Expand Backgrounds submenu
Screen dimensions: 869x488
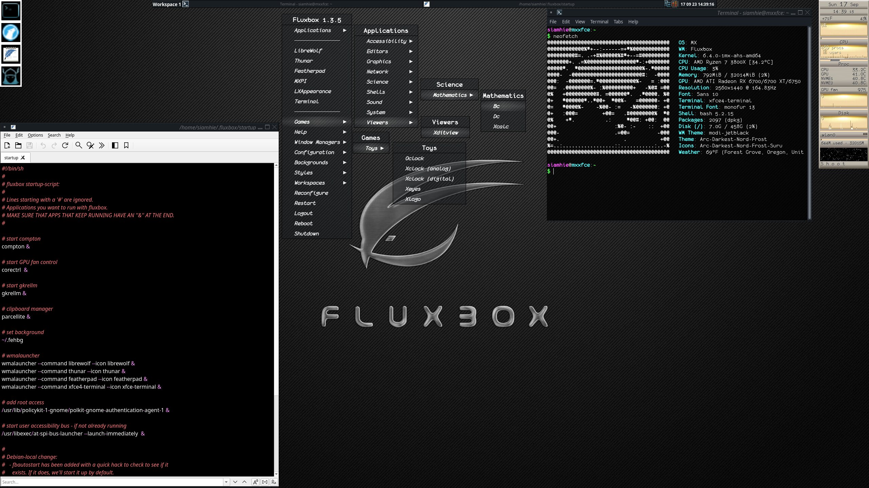coord(317,162)
